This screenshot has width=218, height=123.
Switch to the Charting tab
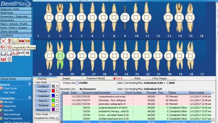coord(42,79)
